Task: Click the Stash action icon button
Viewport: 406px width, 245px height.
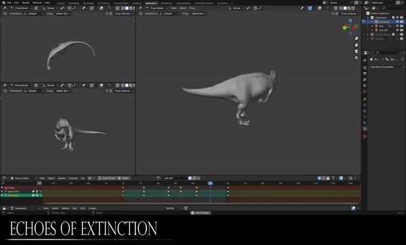Action: (x=123, y=178)
